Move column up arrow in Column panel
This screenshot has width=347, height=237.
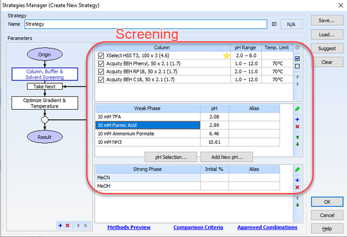[297, 77]
